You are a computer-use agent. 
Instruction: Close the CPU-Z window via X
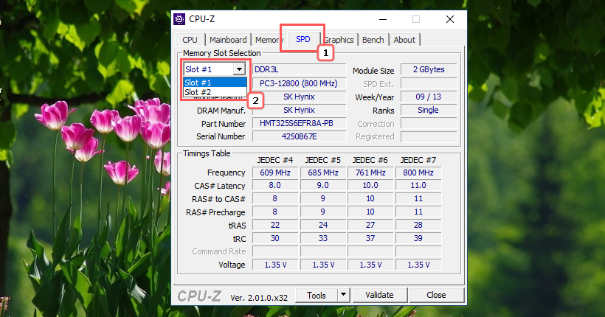450,19
